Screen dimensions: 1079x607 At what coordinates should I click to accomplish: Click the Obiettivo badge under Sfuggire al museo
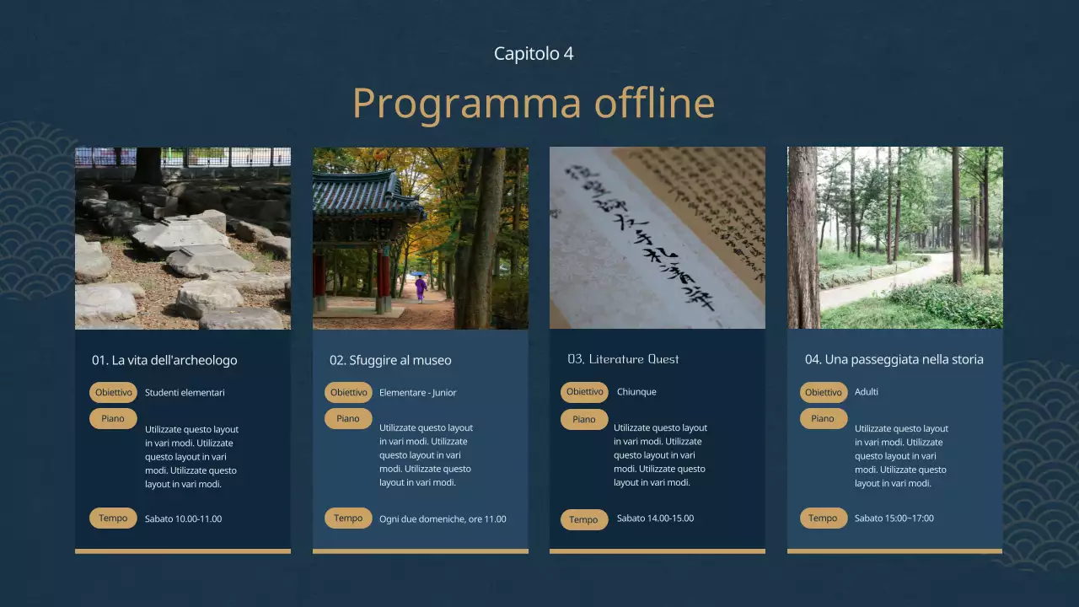[348, 392]
